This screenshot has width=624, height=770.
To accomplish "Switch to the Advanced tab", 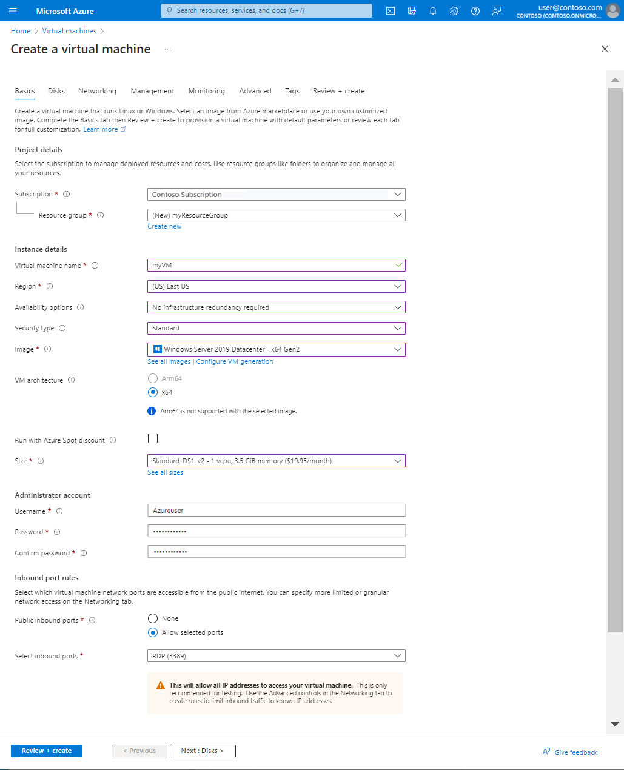I will click(255, 91).
